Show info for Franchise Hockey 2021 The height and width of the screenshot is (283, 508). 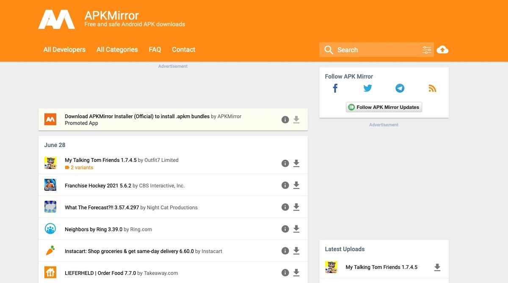[285, 185]
